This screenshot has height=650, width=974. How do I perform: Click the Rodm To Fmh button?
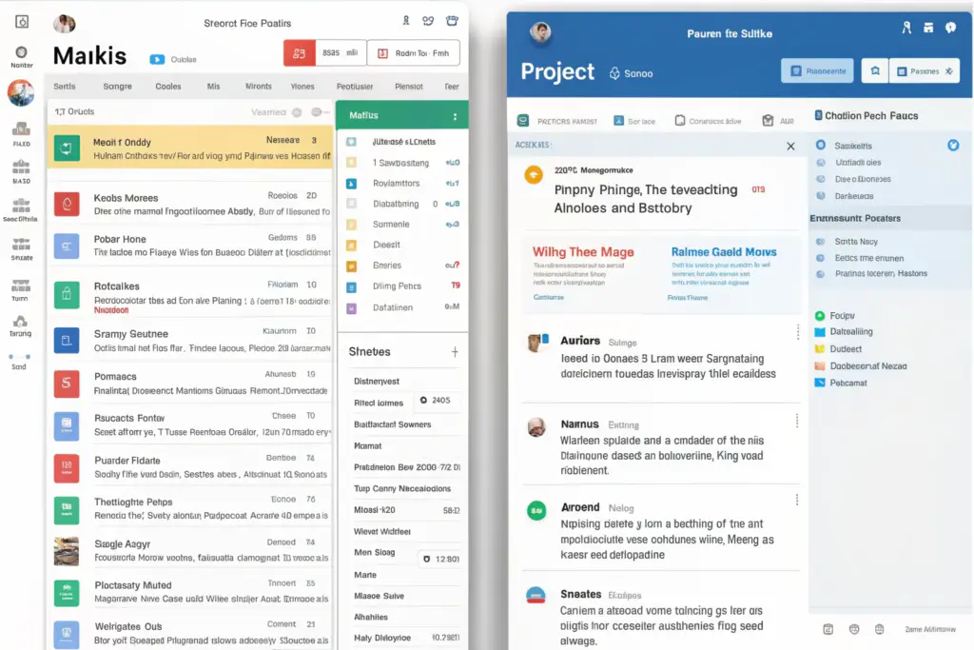click(x=414, y=53)
